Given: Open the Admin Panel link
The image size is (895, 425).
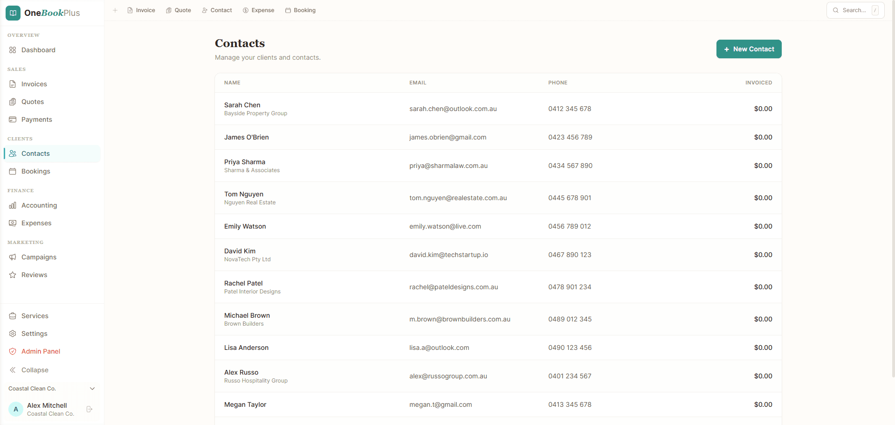Looking at the screenshot, I should click(41, 351).
